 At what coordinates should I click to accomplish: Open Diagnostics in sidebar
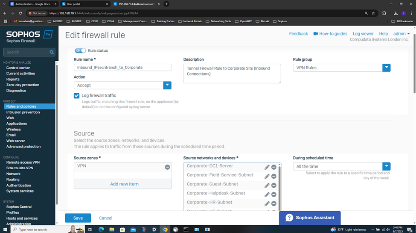point(16,91)
